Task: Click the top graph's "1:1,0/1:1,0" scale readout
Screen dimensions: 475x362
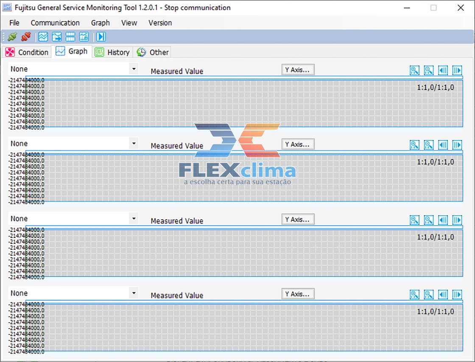Action: [435, 87]
